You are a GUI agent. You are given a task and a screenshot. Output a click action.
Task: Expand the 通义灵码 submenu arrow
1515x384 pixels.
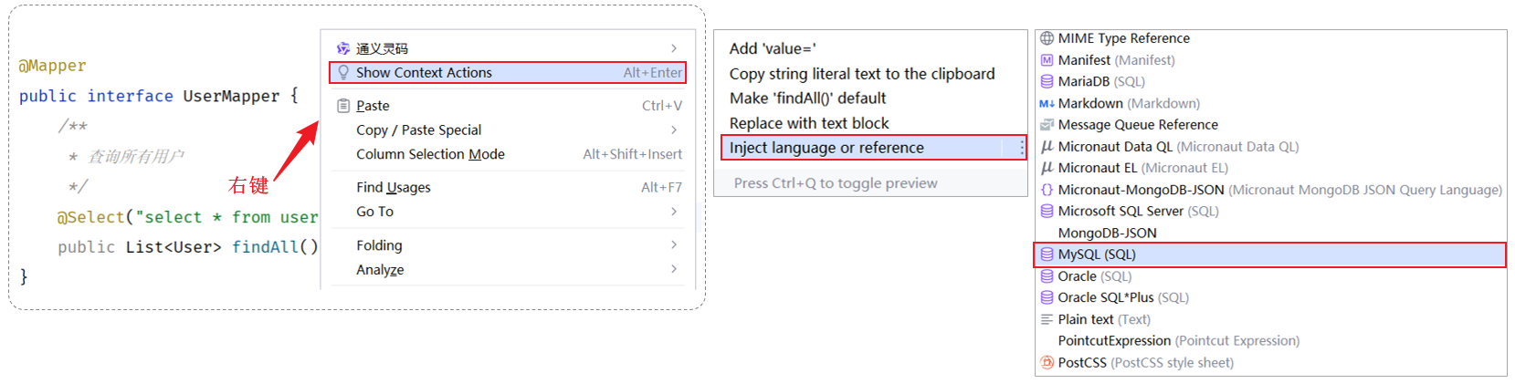674,48
